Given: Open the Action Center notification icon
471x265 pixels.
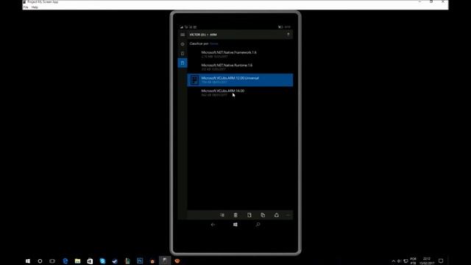Looking at the screenshot, I should tap(441, 261).
